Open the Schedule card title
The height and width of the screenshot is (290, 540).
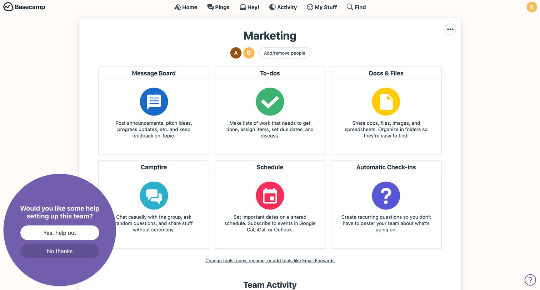(x=270, y=167)
